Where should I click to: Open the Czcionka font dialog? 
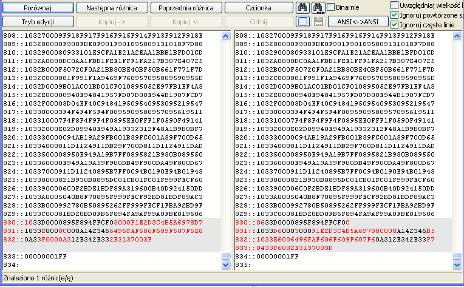pos(259,8)
